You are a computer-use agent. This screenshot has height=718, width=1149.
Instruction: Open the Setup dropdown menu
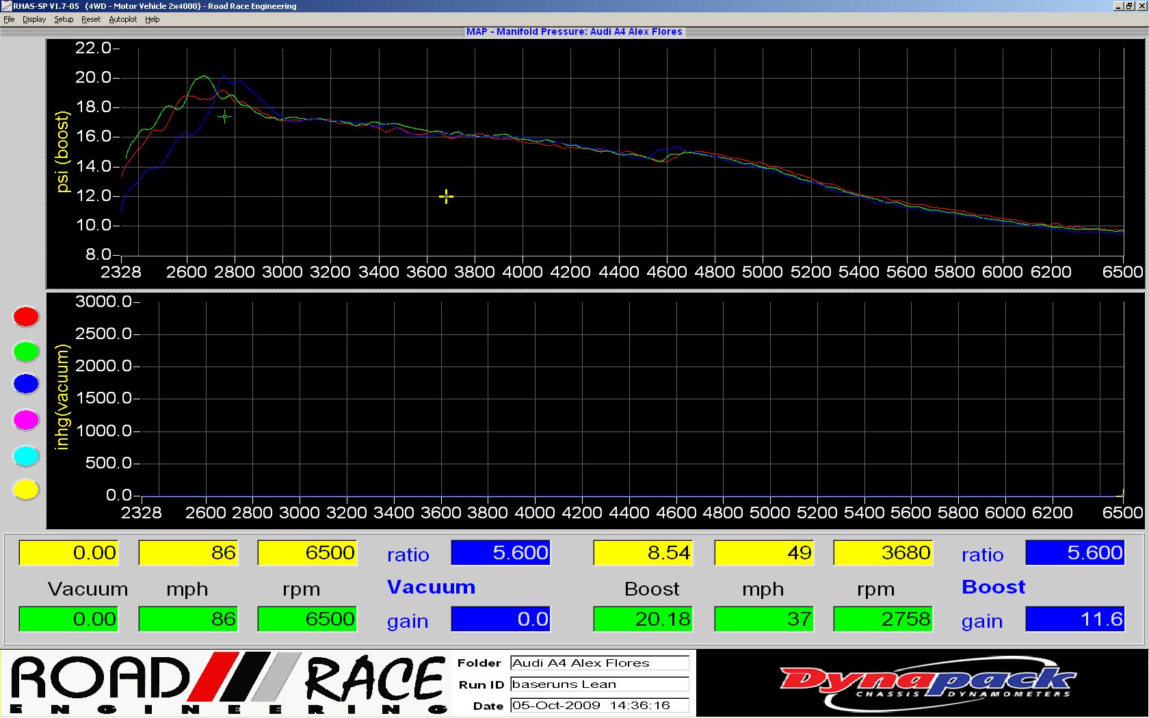64,19
